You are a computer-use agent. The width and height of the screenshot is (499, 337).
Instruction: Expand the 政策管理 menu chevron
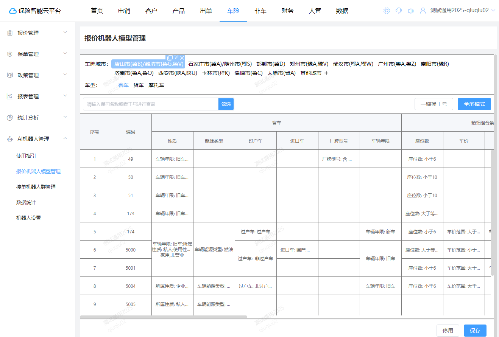[x=65, y=75]
